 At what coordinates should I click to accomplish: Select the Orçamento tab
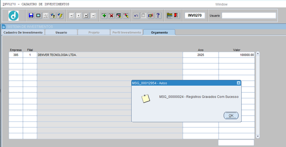[159, 32]
